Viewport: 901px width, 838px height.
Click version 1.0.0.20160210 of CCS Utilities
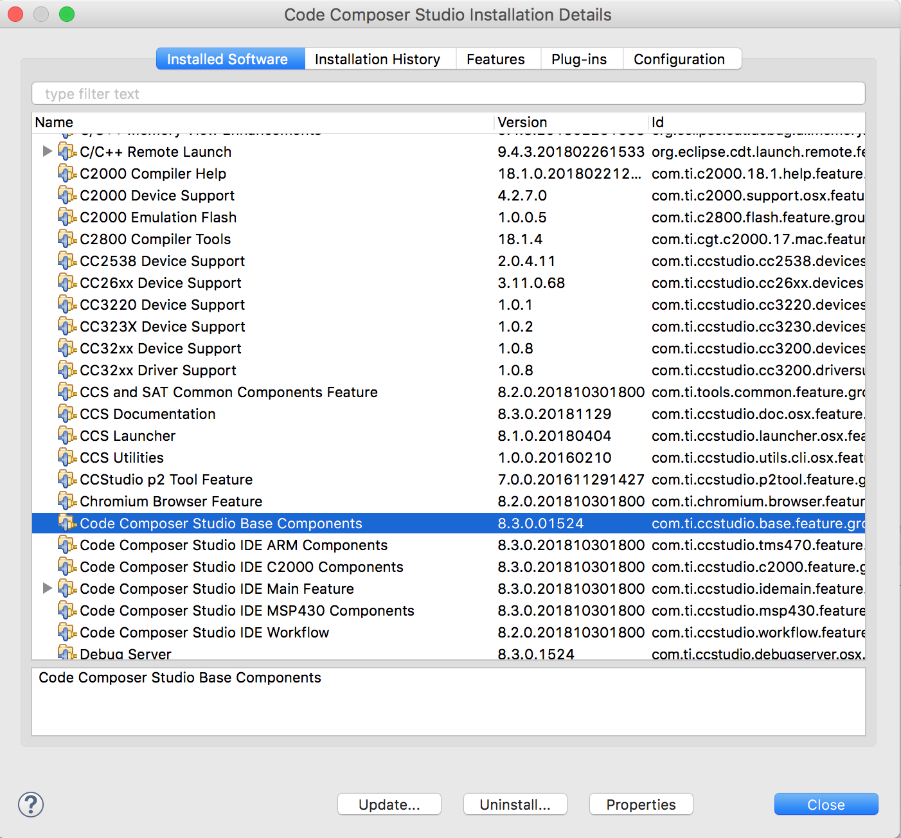[x=555, y=458]
